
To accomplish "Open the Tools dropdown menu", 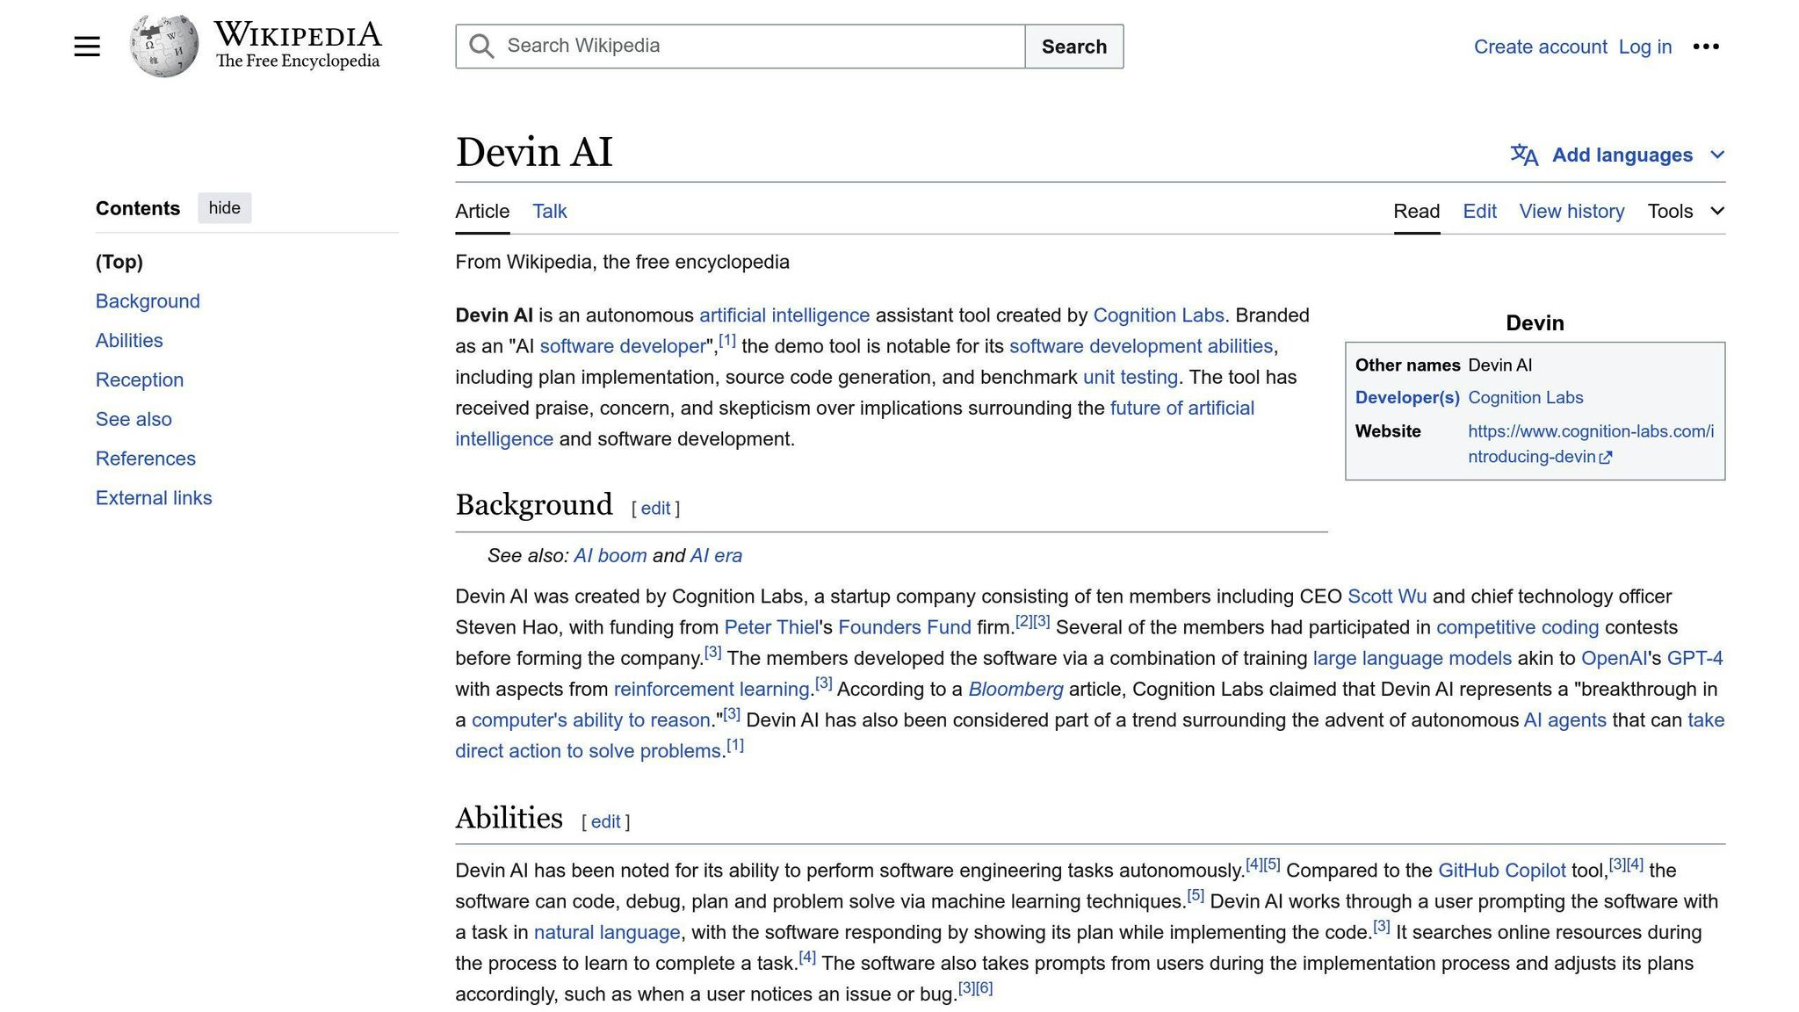I will [x=1686, y=212].
